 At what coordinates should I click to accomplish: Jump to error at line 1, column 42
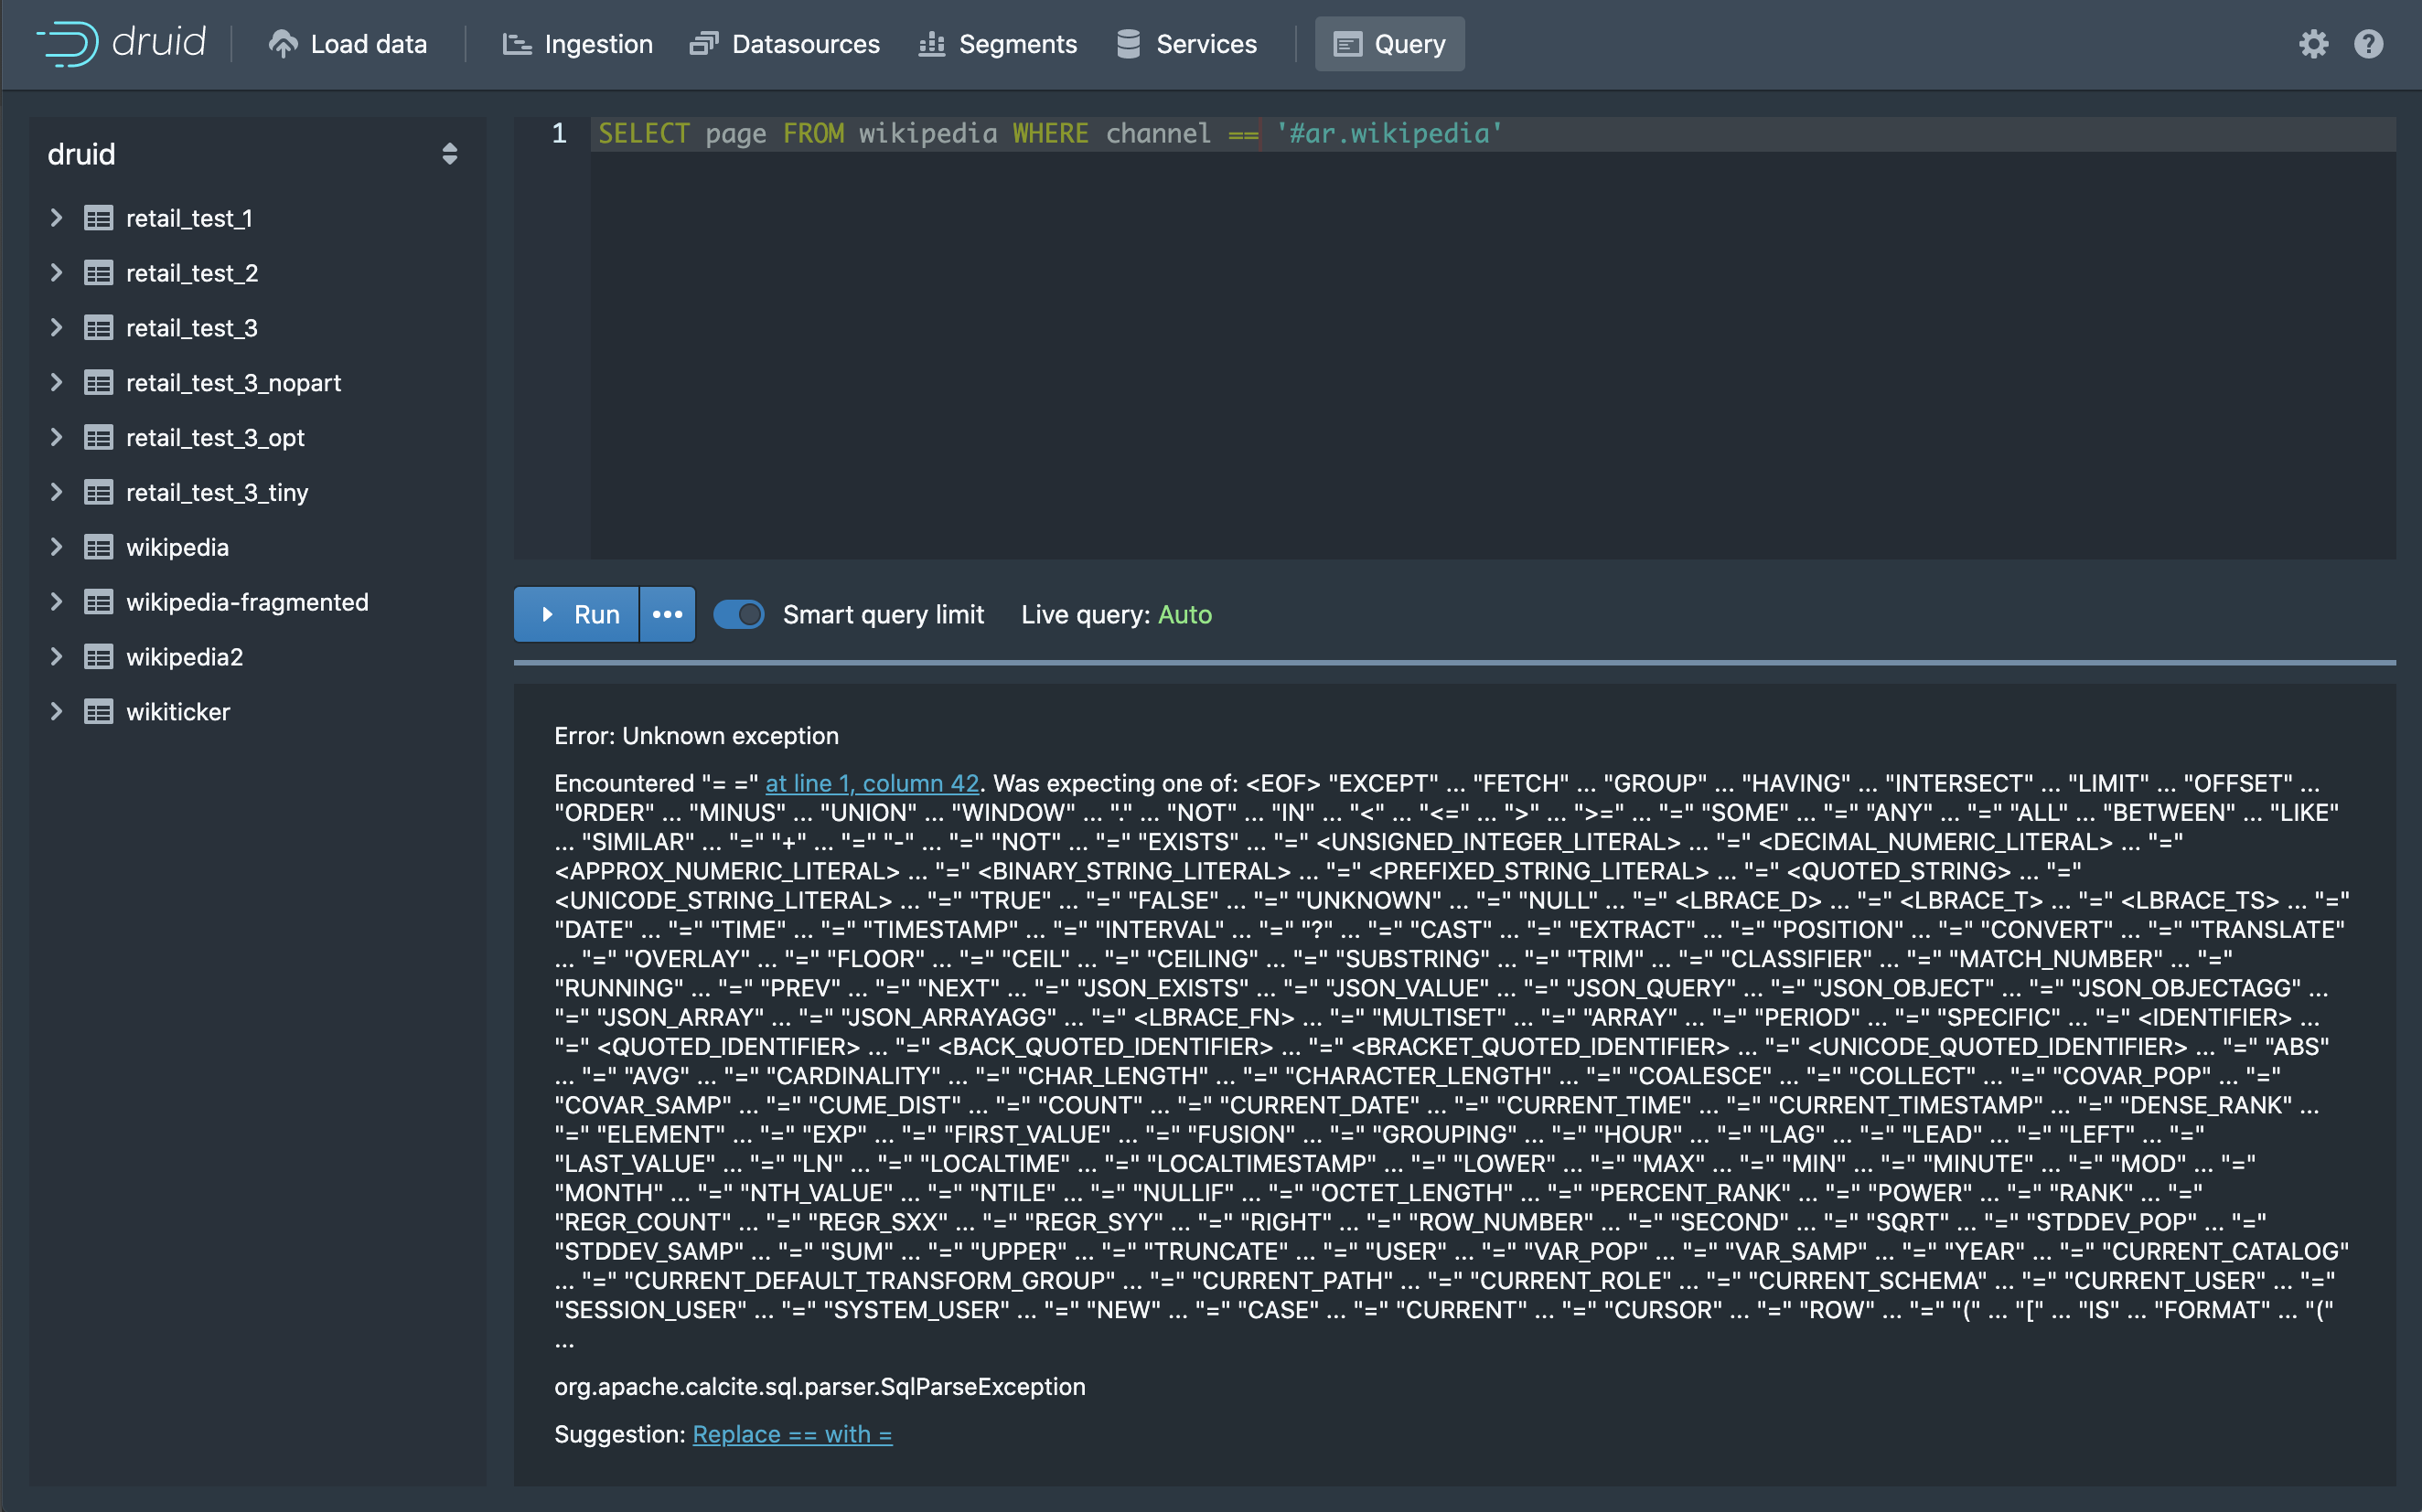pos(872,783)
